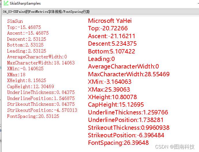199x152 pixels.
Task: Select YaHei UnderlineThickness:1.259766 line
Action: 128,112
